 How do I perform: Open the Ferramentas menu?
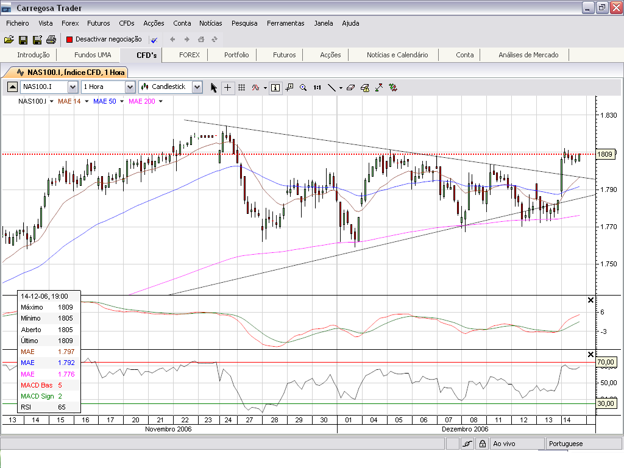pos(285,23)
